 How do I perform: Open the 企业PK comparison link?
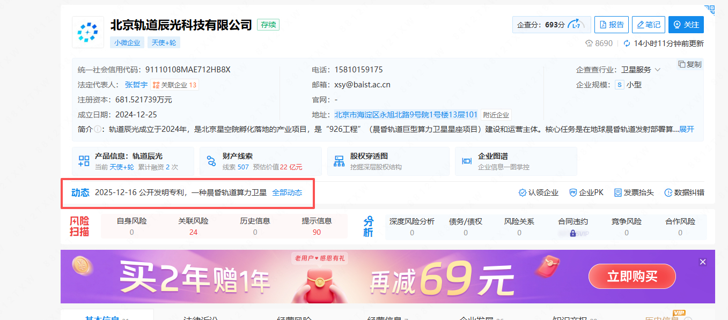click(586, 192)
